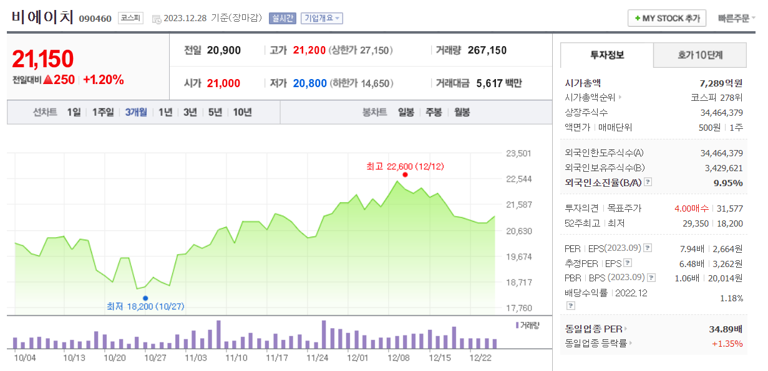Click the stock name 비에이치
This screenshot has height=371, width=768.
[x=42, y=17]
